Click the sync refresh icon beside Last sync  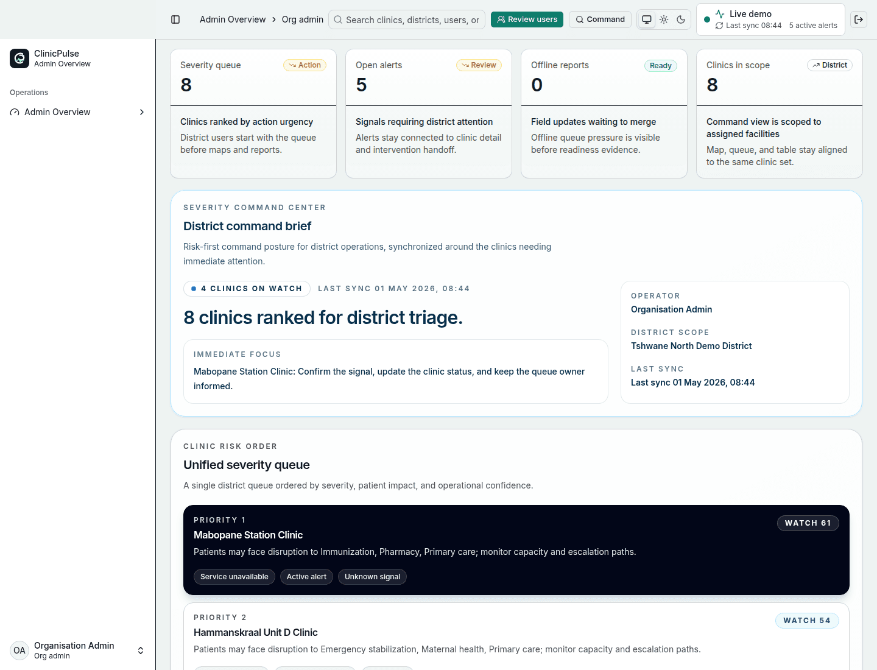(x=719, y=26)
